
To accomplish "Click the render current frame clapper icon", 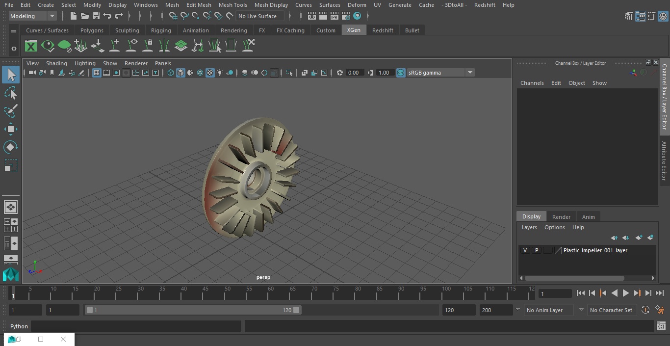I will click(323, 16).
